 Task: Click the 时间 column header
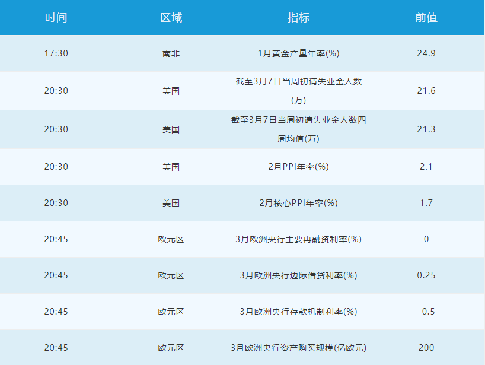pos(56,18)
